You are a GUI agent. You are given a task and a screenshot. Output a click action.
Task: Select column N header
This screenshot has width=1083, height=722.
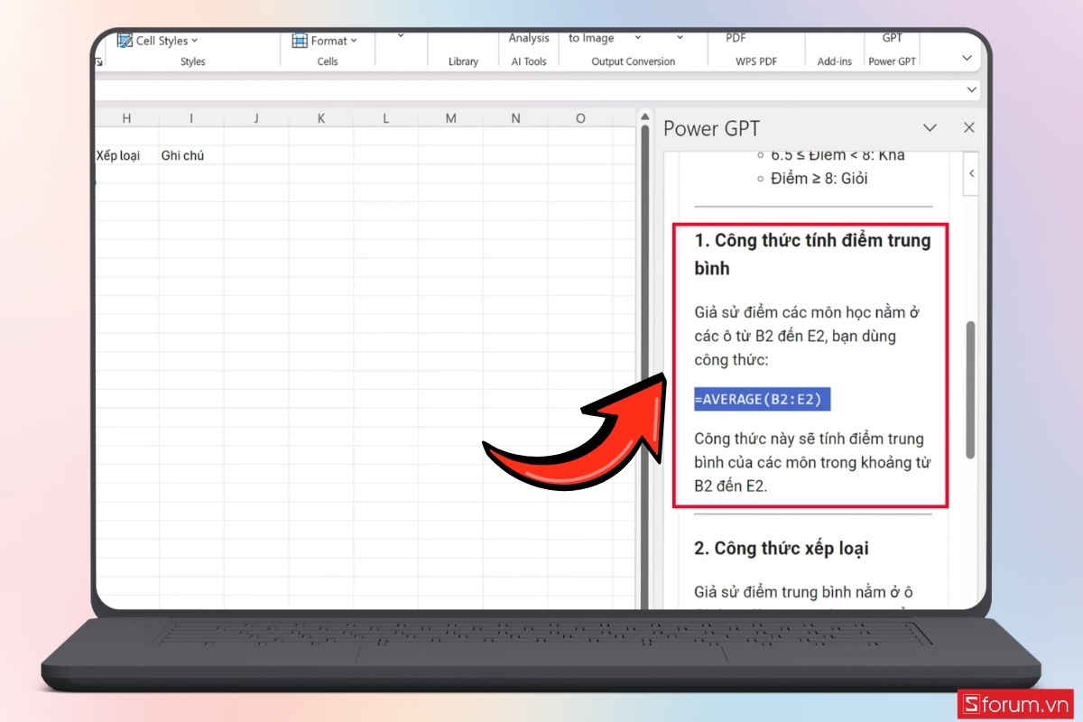(516, 118)
